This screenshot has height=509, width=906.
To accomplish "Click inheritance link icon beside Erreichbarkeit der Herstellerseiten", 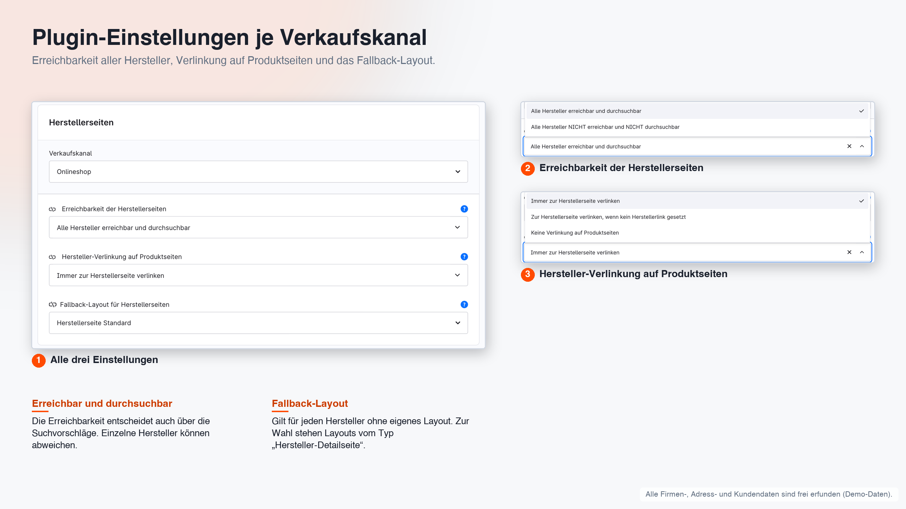I will (x=52, y=209).
